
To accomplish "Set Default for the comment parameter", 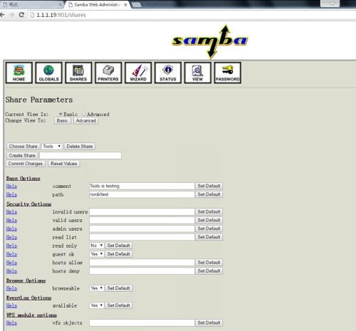I will tap(209, 186).
